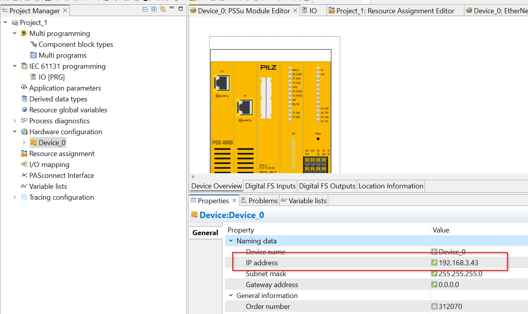528x314 pixels.
Task: Click the Process diagnostics icon
Action: pos(24,121)
